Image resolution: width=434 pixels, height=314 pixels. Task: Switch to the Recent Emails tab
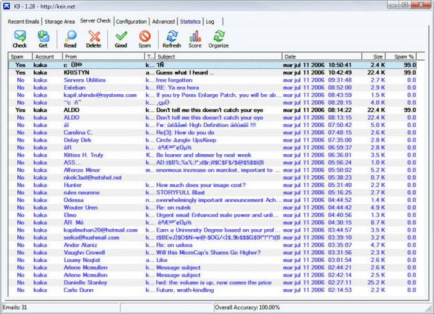(23, 22)
